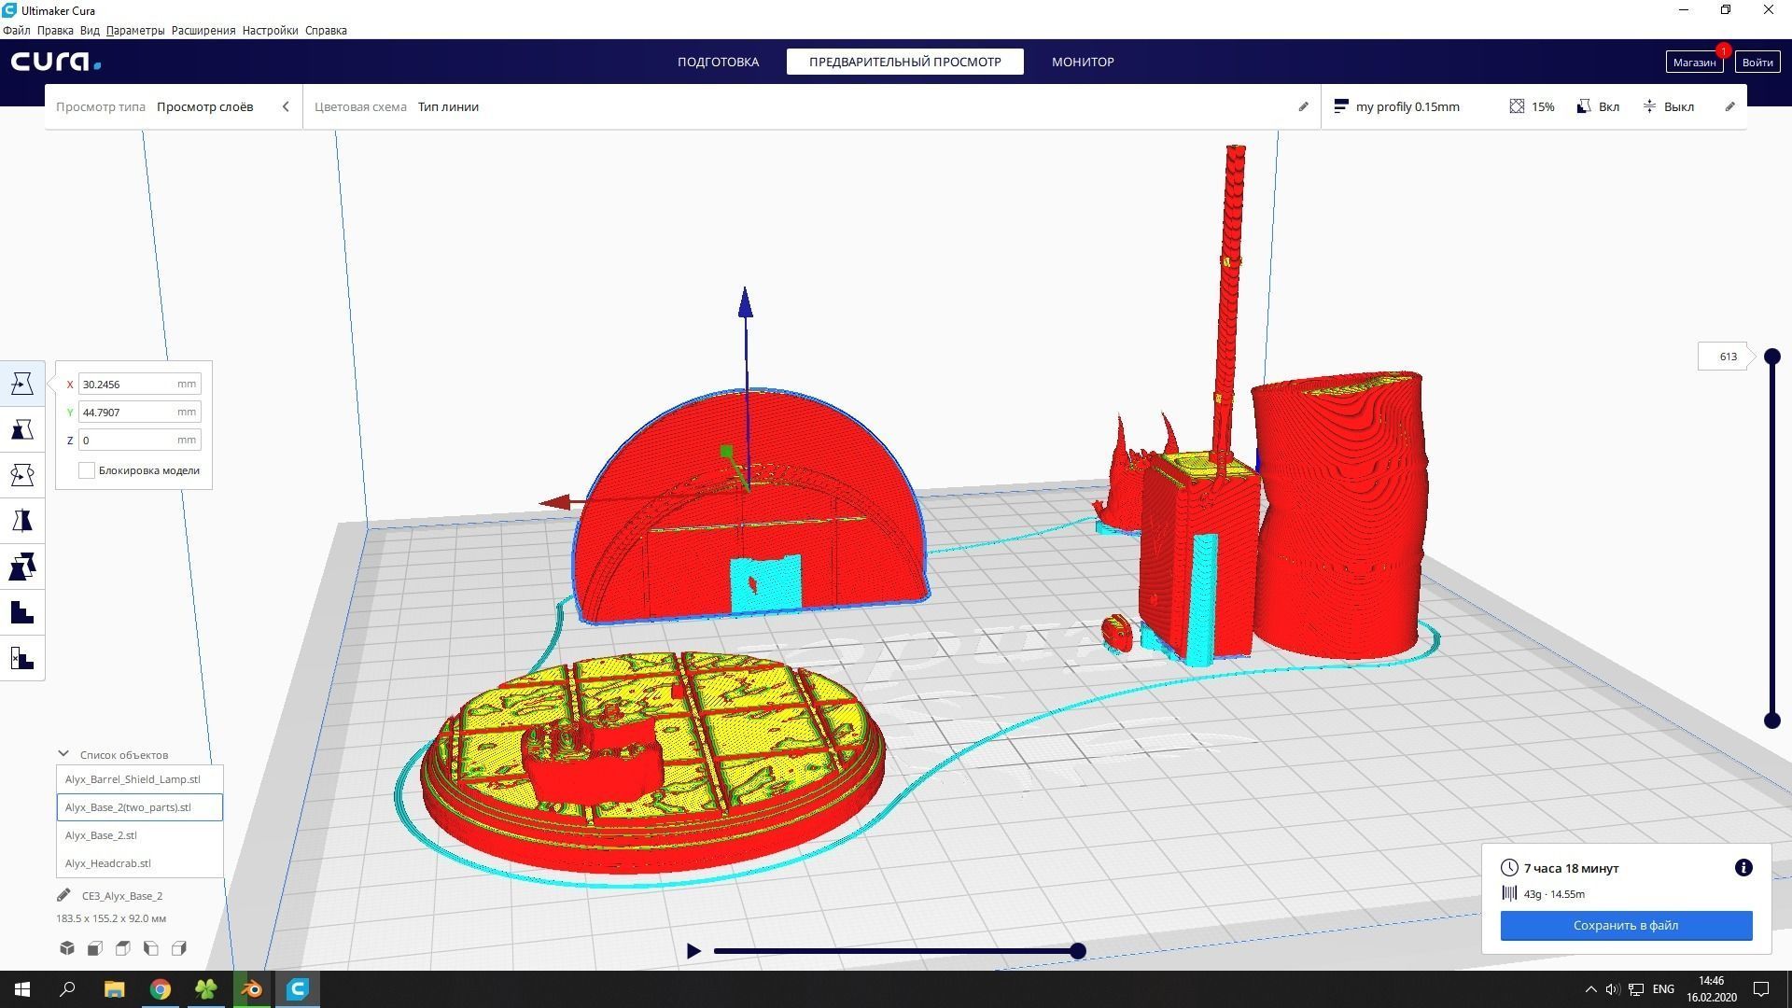Collapse the Список объектов list
This screenshot has height=1008, width=1792.
click(63, 754)
